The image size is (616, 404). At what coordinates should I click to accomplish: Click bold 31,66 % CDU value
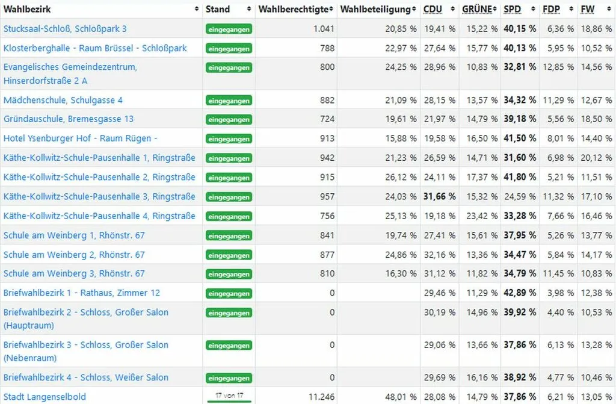(440, 196)
